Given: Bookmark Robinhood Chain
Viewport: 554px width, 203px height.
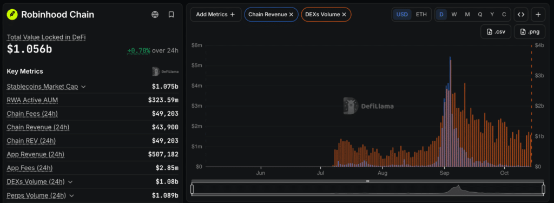Looking at the screenshot, I should (172, 15).
